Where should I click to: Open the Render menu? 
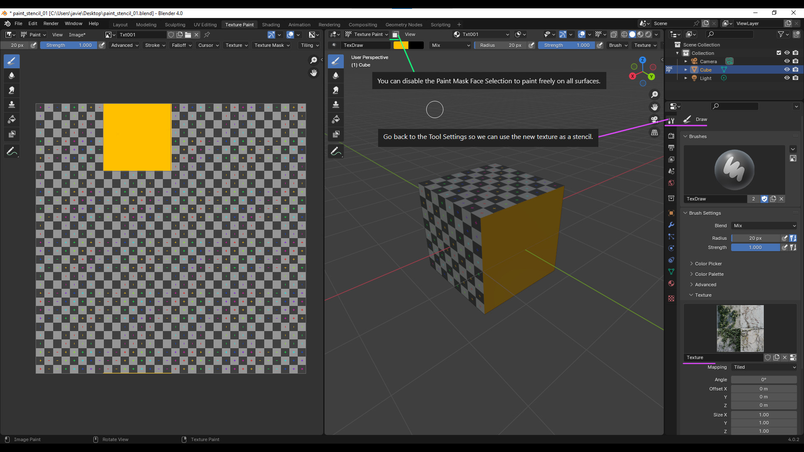(x=51, y=23)
